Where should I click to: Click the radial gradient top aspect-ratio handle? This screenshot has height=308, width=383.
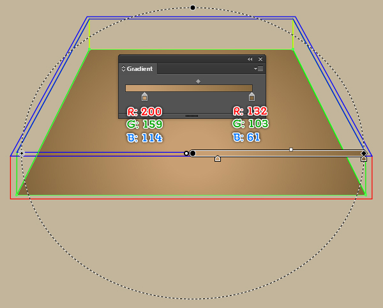coord(193,8)
